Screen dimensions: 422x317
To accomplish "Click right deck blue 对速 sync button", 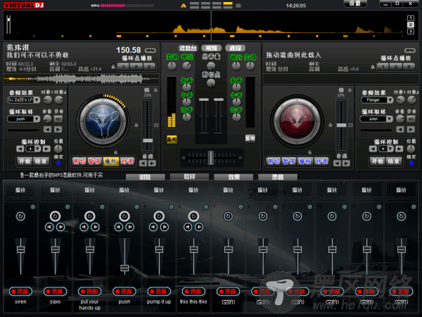I will (321, 161).
